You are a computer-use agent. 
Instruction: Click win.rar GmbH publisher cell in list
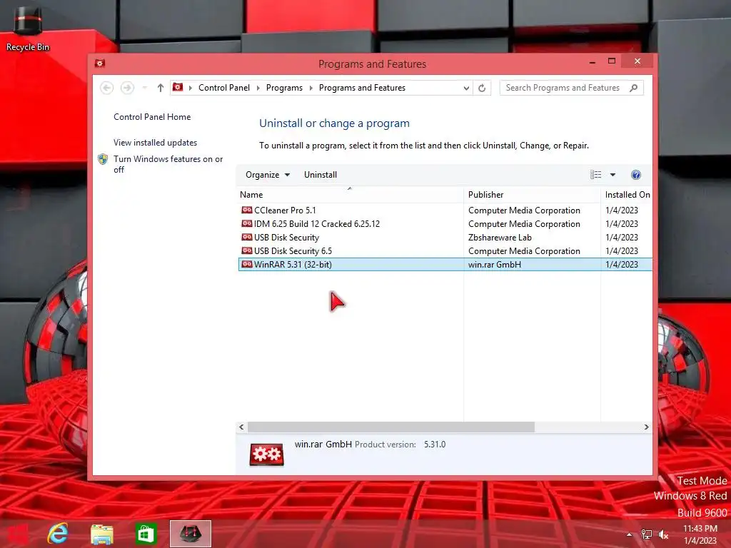pyautogui.click(x=495, y=264)
